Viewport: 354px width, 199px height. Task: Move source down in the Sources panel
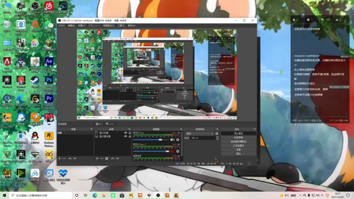[x=117, y=159]
